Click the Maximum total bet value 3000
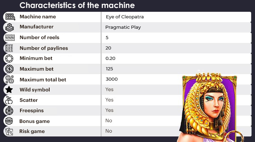 [112, 79]
